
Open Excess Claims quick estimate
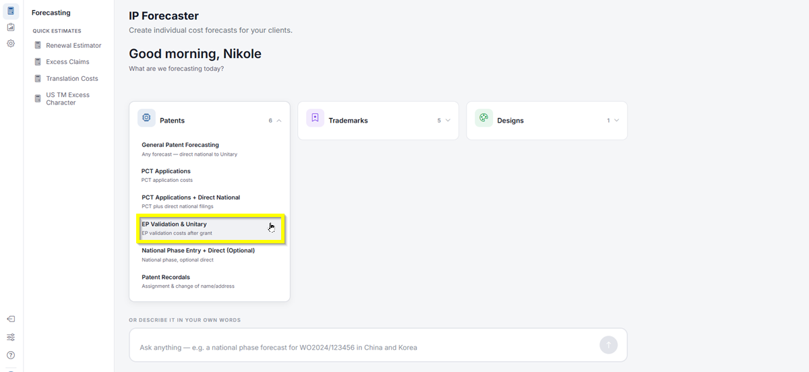point(68,61)
